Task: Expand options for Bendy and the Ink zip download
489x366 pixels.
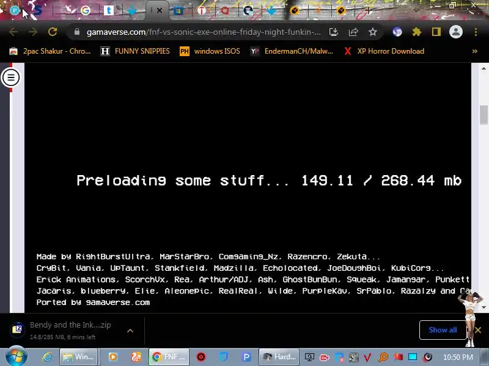Action: (130, 331)
